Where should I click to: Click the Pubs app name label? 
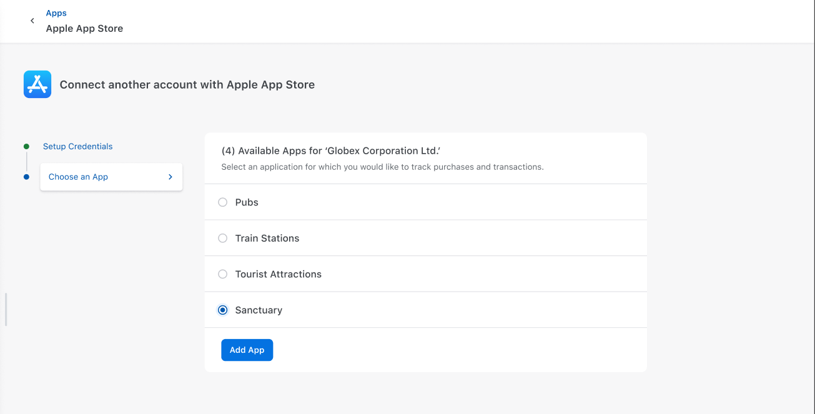point(247,202)
